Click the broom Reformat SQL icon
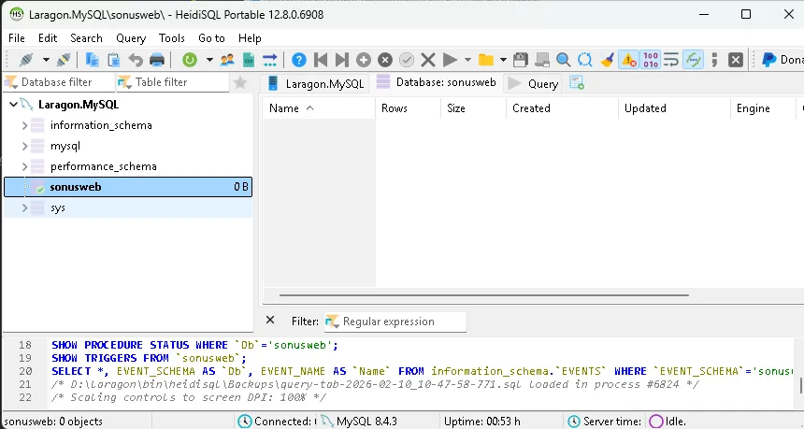 [x=607, y=60]
